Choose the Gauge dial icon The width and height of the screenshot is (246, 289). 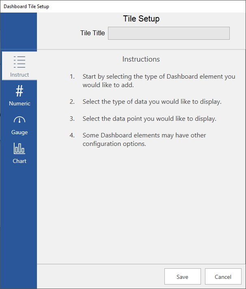click(19, 120)
